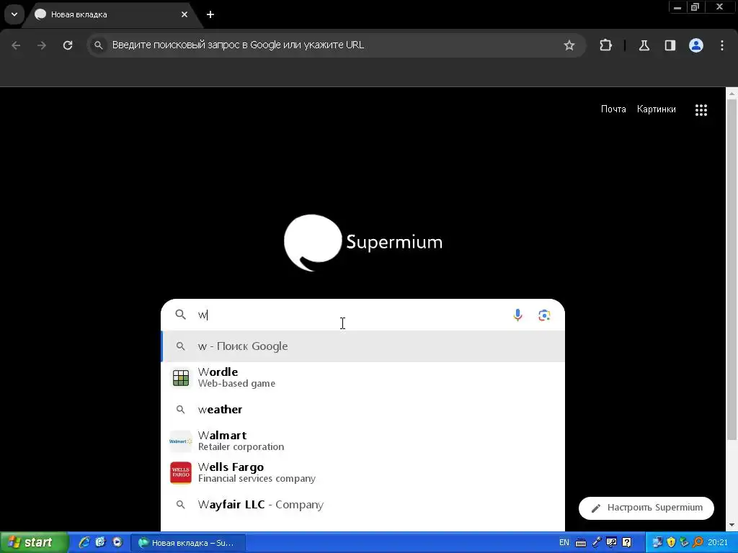Go forward using the forward arrow
This screenshot has width=738, height=553.
42,45
